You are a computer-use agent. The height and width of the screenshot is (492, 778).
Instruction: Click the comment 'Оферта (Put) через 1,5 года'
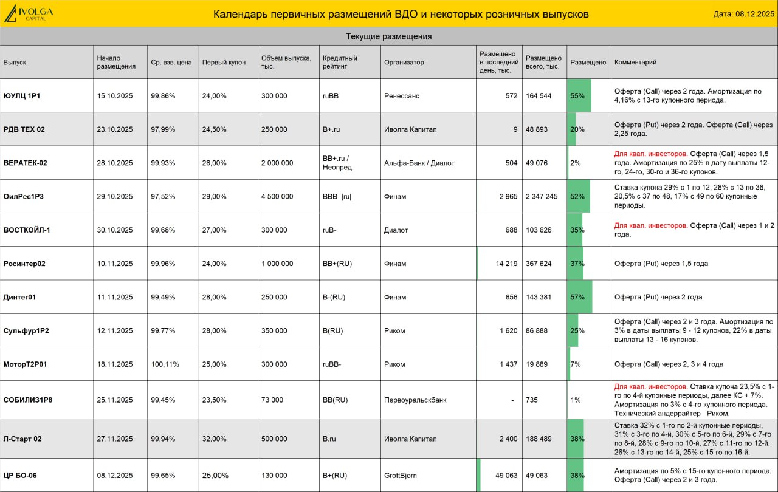[x=661, y=264]
